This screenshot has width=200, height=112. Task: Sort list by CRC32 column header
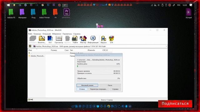point(105,50)
